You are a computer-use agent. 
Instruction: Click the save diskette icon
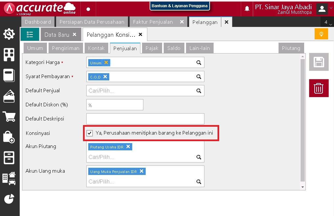[319, 62]
